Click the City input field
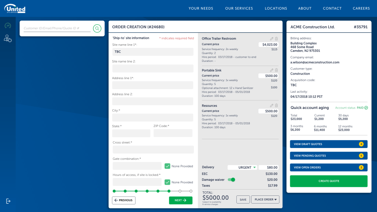The image size is (377, 212). [x=152, y=117]
